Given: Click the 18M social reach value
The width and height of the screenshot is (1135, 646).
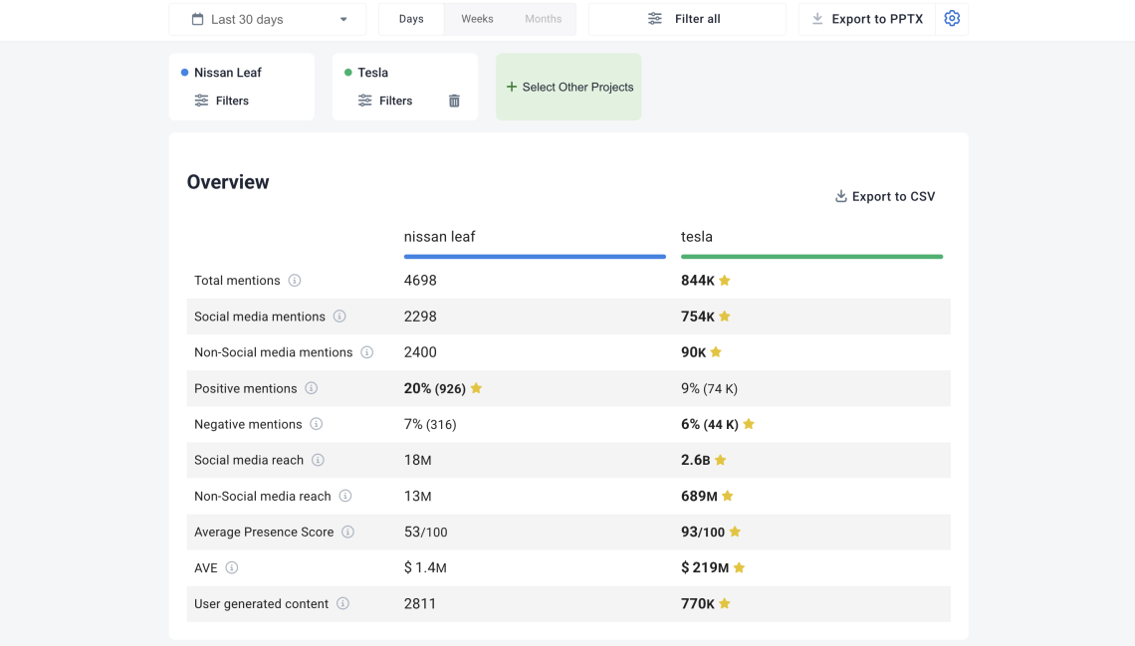Looking at the screenshot, I should tap(418, 460).
